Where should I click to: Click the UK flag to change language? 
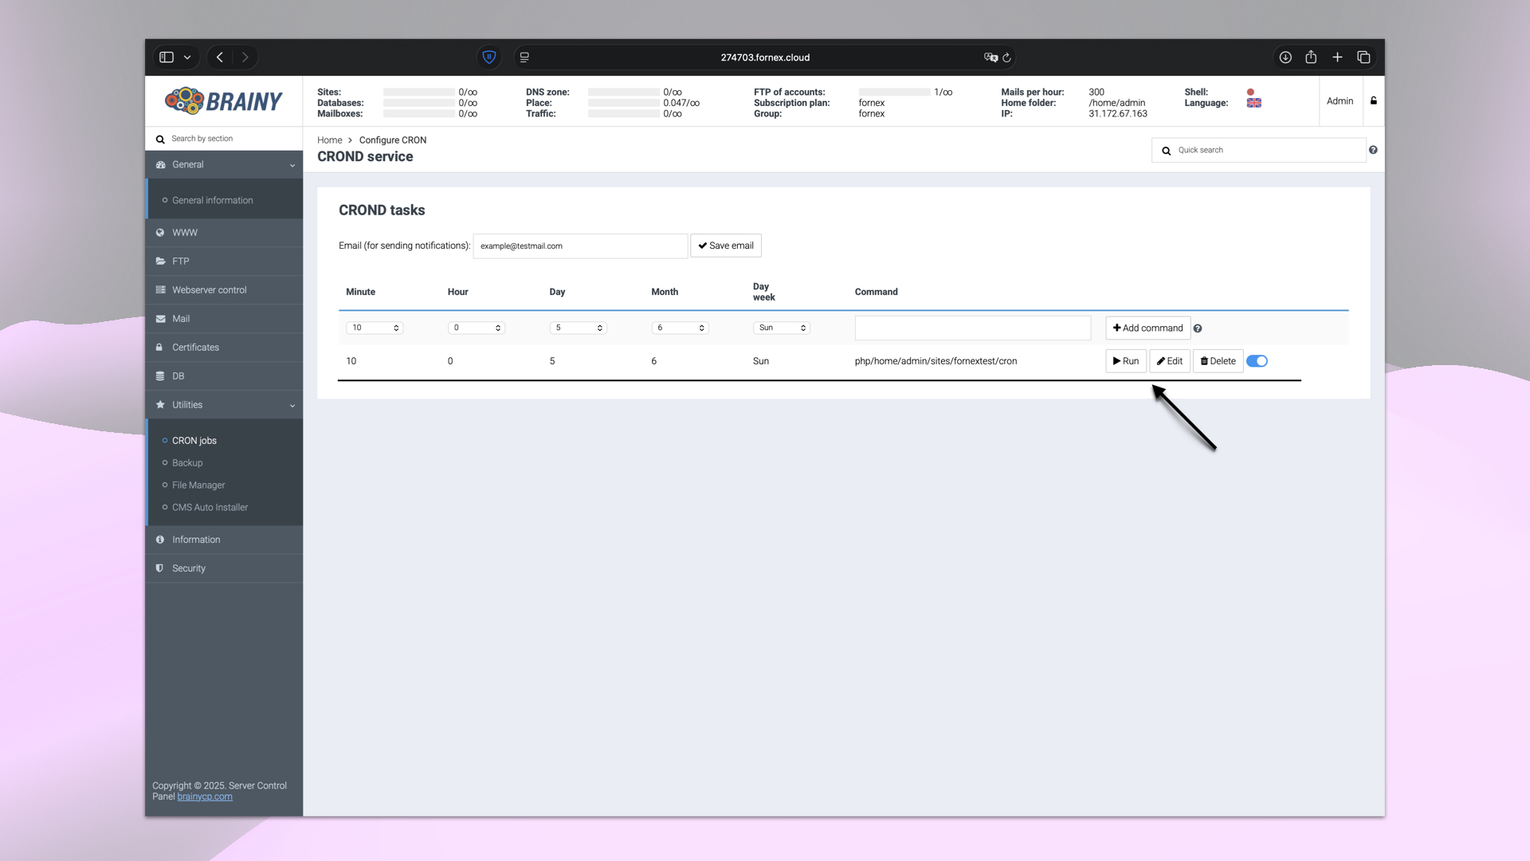[x=1253, y=104]
